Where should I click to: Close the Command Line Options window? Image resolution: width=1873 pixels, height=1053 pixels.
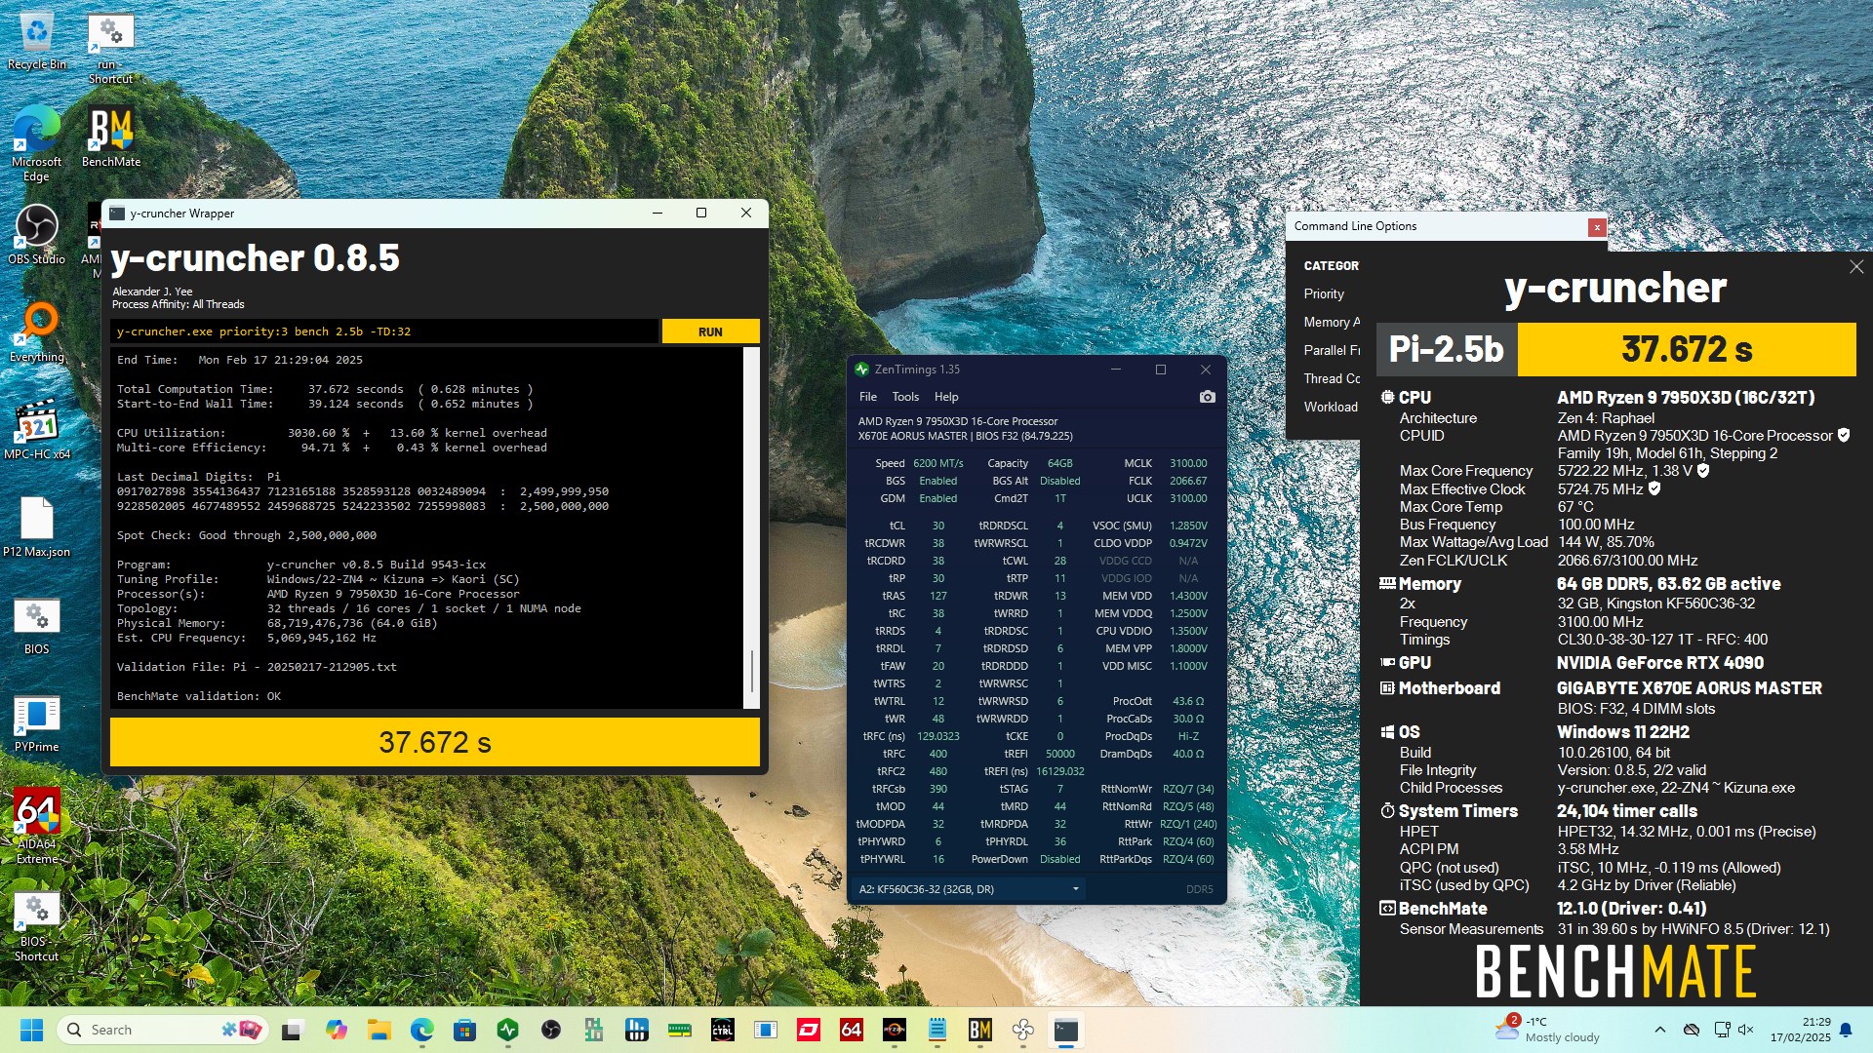tap(1597, 227)
